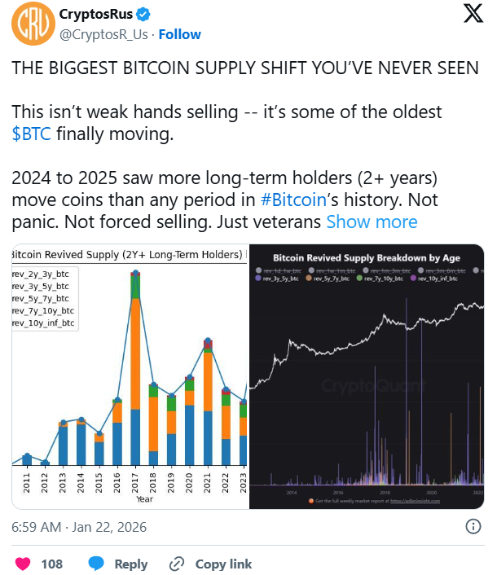Screen dimensions: 497x575
Task: Click the copy link chain icon
Action: point(176,564)
